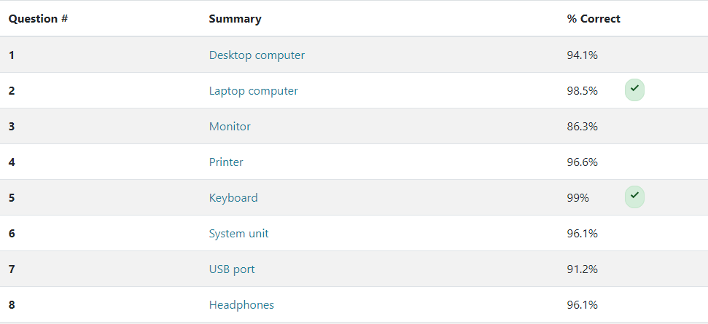The height and width of the screenshot is (324, 708).
Task: View the USB port question
Action: click(x=232, y=269)
